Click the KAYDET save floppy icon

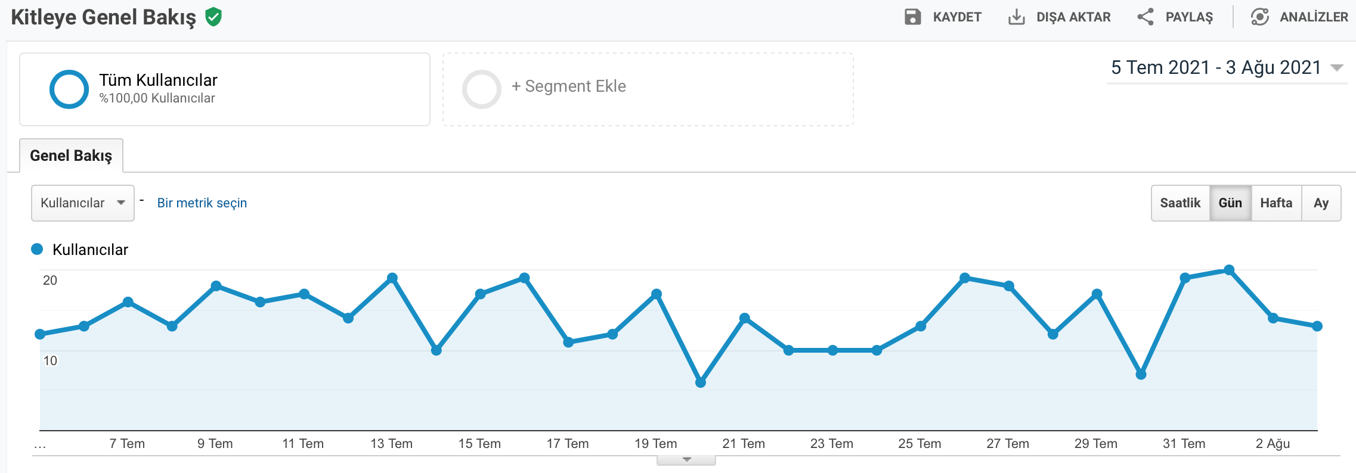(912, 17)
